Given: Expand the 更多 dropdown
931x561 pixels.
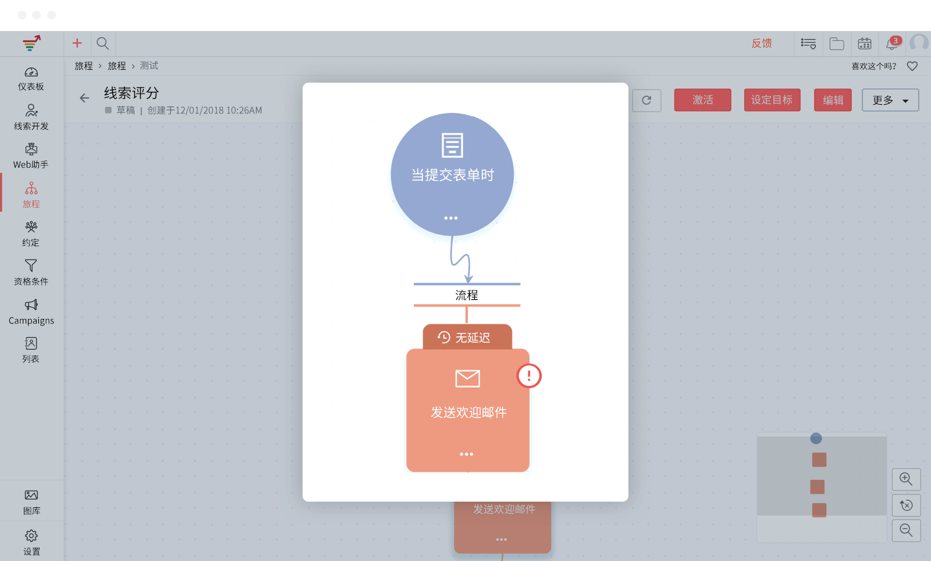Looking at the screenshot, I should point(890,100).
